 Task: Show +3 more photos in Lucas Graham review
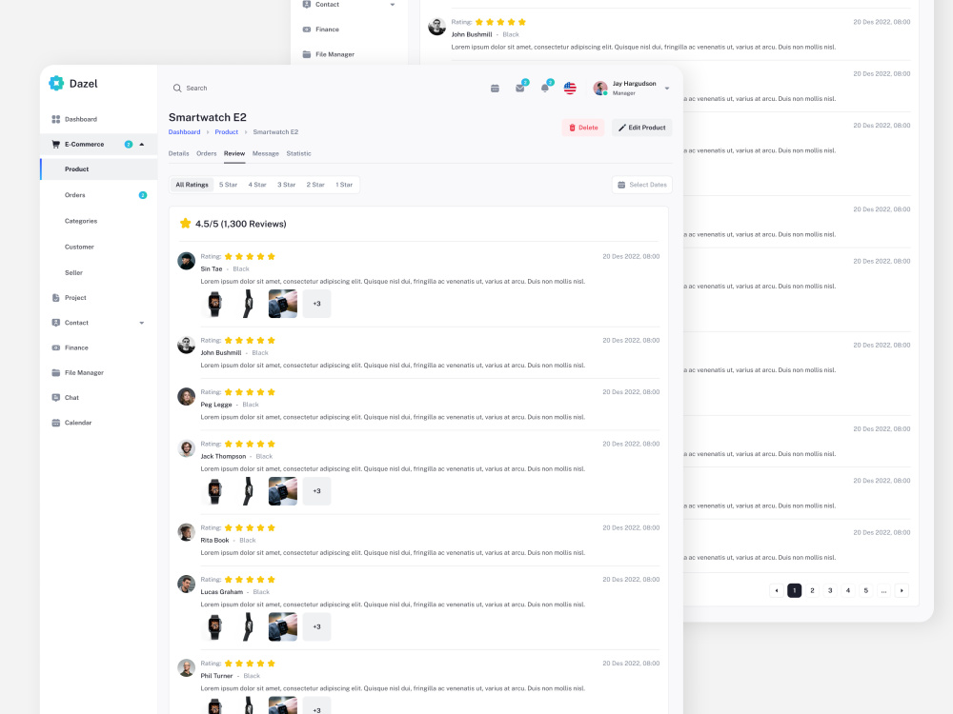(x=316, y=626)
